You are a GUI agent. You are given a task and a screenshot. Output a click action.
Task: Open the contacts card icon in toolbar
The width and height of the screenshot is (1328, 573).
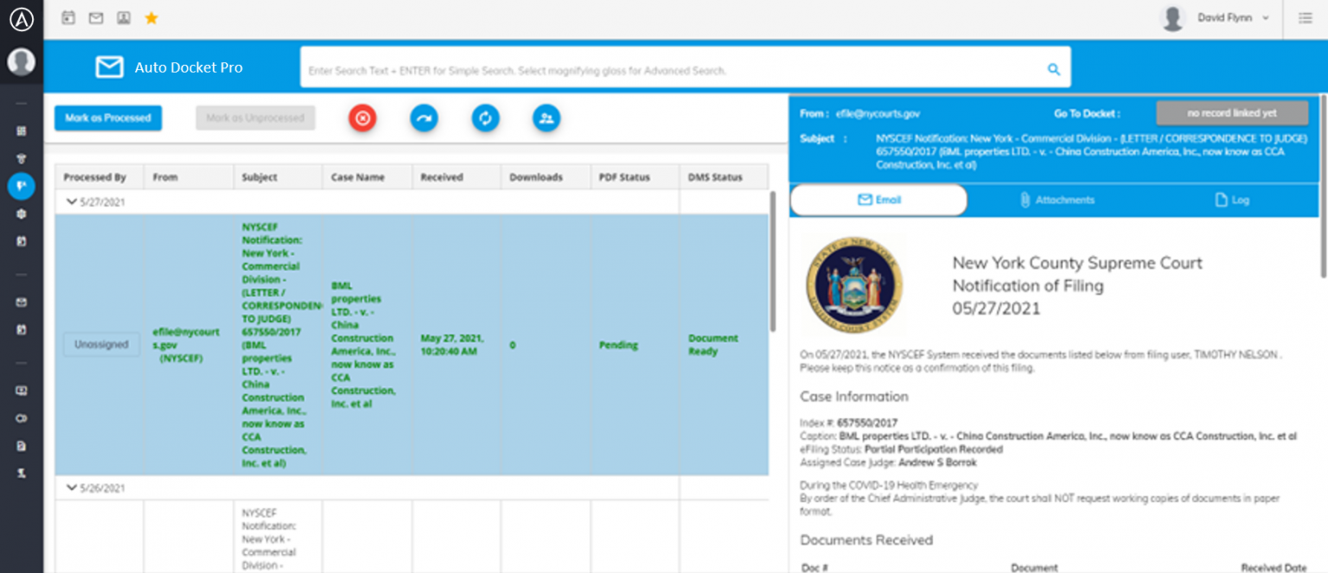pos(124,16)
